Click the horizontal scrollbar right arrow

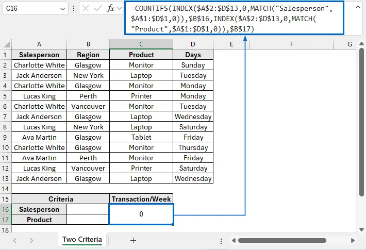coord(353,240)
